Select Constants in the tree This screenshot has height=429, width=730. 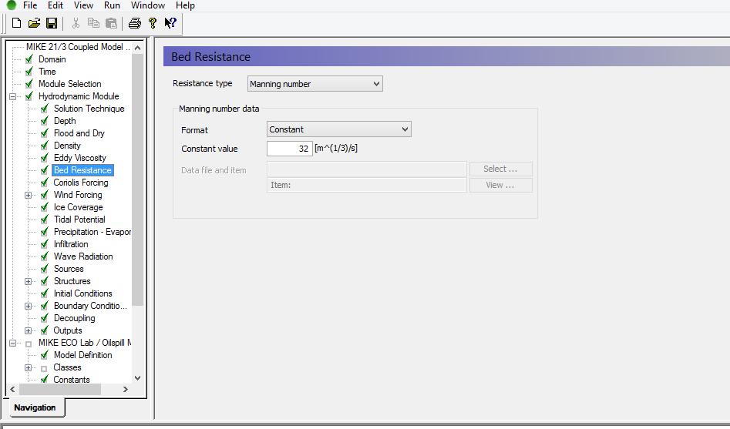[x=72, y=379]
